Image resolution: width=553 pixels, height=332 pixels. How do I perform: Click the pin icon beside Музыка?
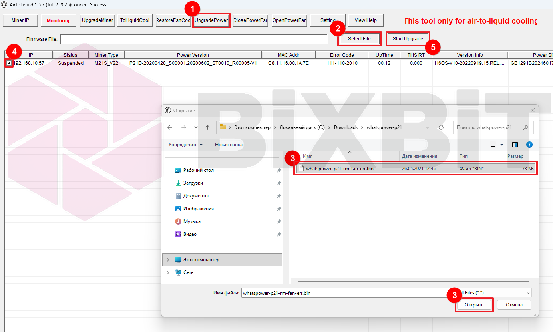click(x=279, y=221)
